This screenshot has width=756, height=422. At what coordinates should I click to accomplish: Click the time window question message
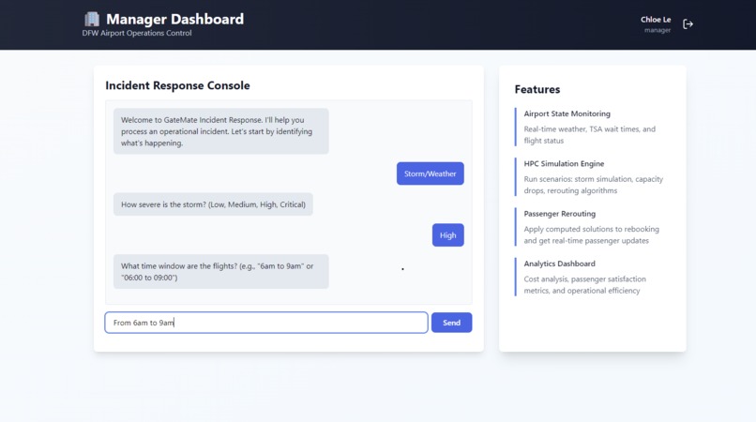pos(220,272)
